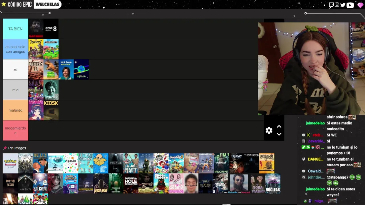Select the 'malardo' tier label
Image resolution: width=365 pixels, height=205 pixels.
tap(15, 110)
